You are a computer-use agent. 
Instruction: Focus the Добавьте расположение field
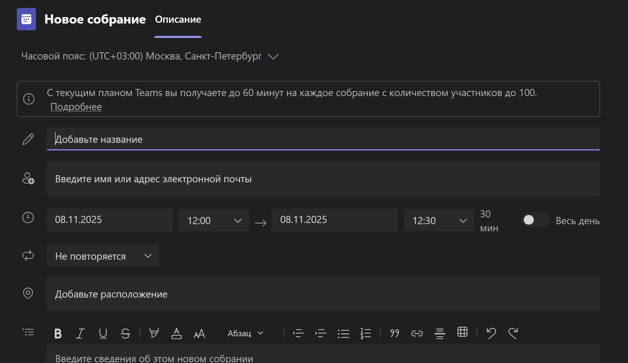(x=323, y=294)
